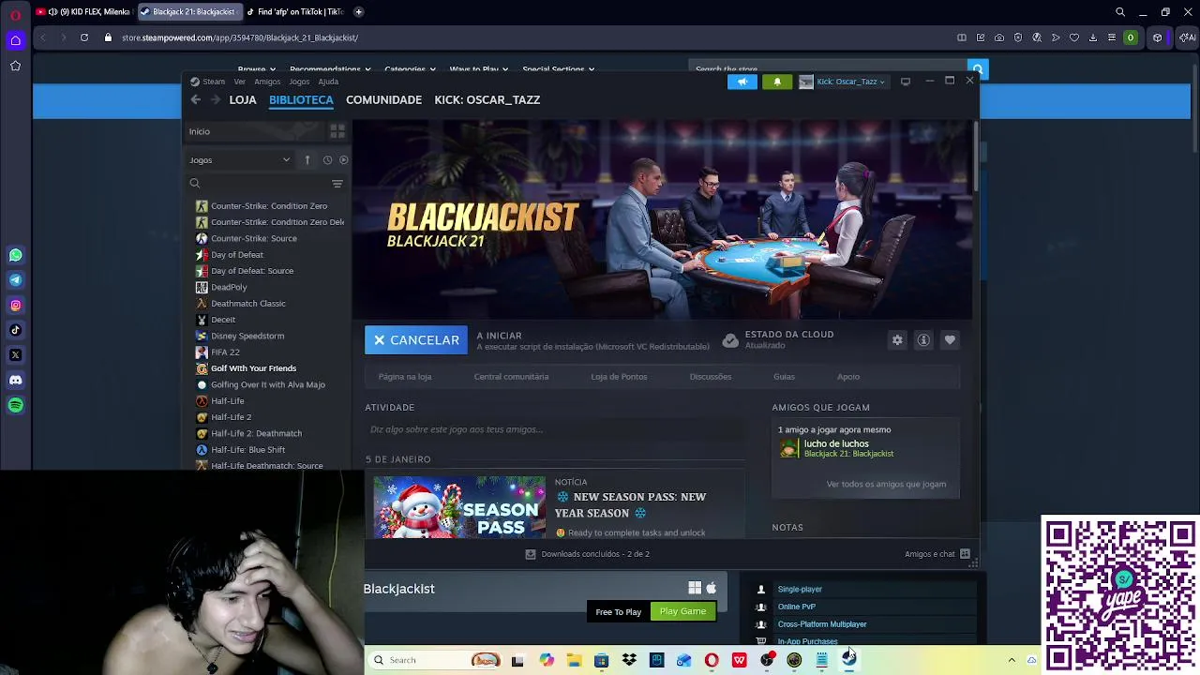Viewport: 1200px width, 675px height.
Task: Show hidden system tray icons
Action: [x=1012, y=660]
